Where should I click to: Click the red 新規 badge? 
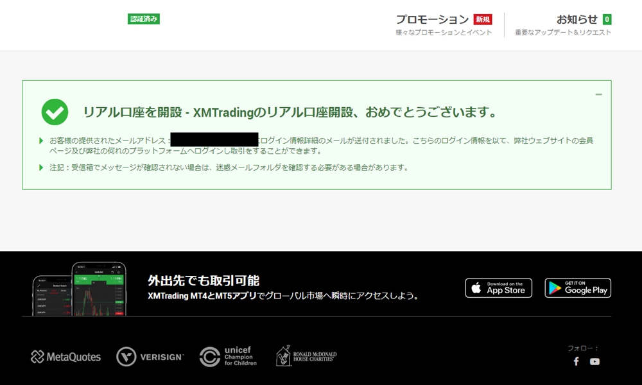click(483, 19)
